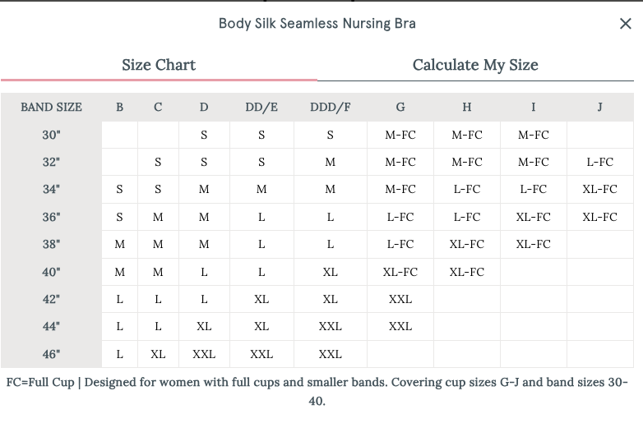Viewport: 643px width, 423px height.
Task: Click the XL cell in the 40" row
Action: [x=330, y=272]
